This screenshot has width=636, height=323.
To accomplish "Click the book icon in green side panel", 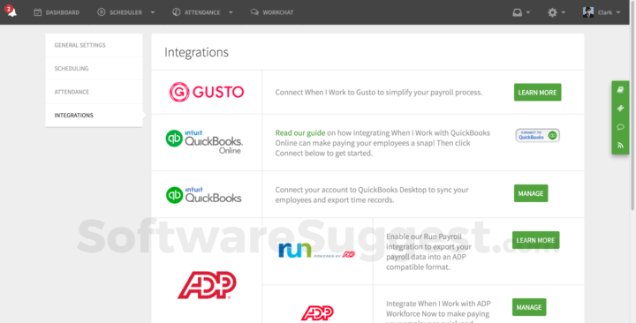I will [620, 89].
